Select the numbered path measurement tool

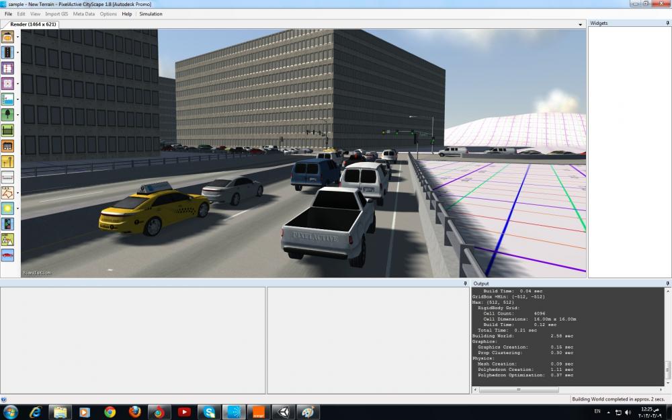coord(7,193)
